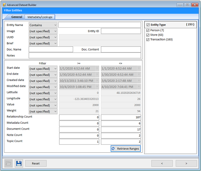Click the save floppy disk icon

point(19,163)
